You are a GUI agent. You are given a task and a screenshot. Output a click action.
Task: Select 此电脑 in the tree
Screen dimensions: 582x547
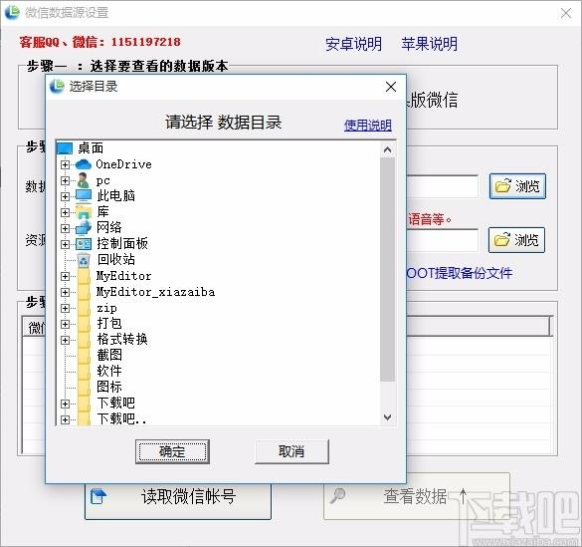pyautogui.click(x=115, y=196)
